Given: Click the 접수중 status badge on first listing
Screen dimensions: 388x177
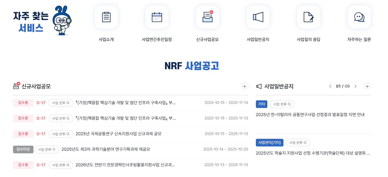Looking at the screenshot, I should coord(23,103).
